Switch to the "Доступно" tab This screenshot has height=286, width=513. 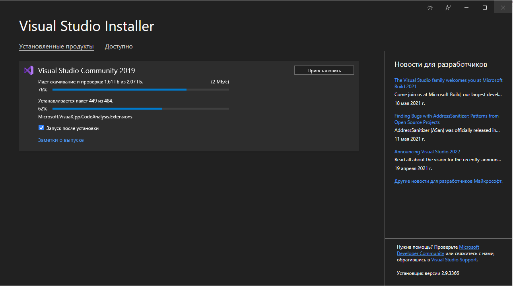(x=119, y=46)
